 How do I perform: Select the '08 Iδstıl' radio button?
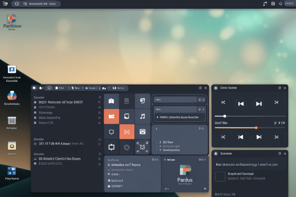click(35, 159)
